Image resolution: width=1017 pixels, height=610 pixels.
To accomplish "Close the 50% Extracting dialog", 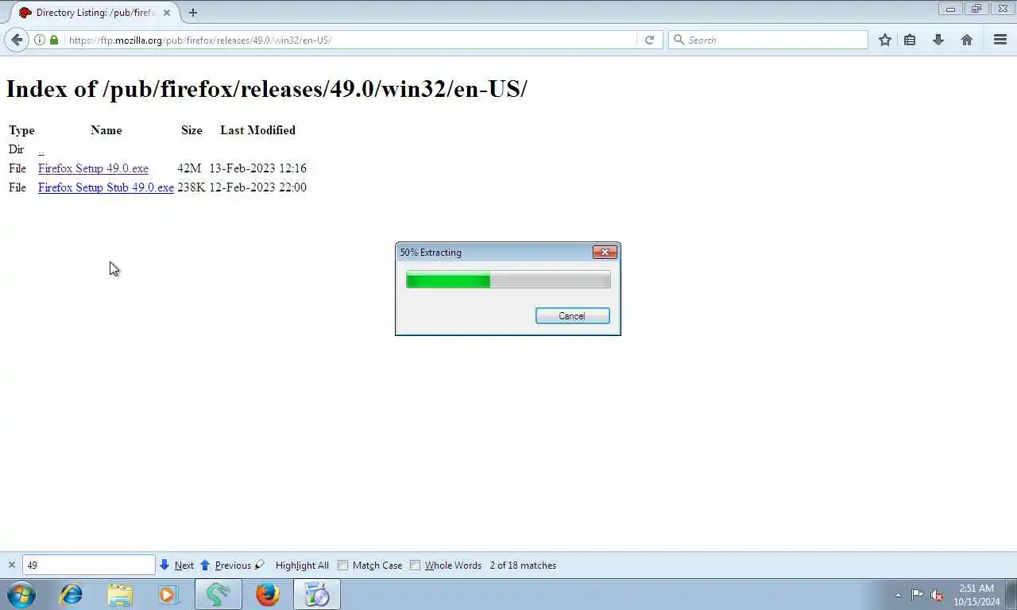I will [x=605, y=253].
